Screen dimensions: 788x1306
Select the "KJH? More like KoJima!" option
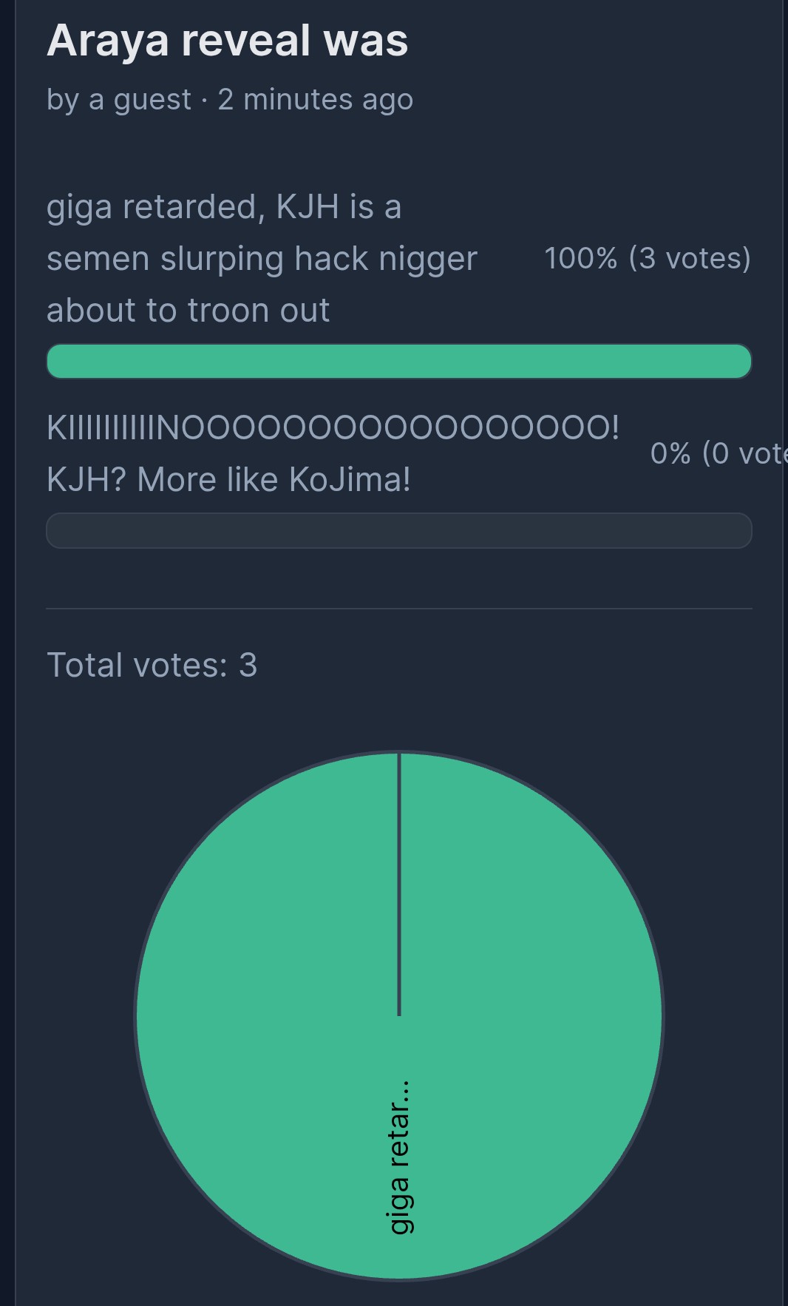(228, 479)
